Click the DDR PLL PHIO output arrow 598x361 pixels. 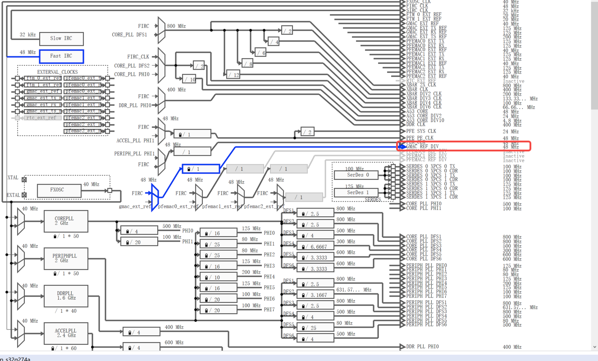(x=401, y=347)
